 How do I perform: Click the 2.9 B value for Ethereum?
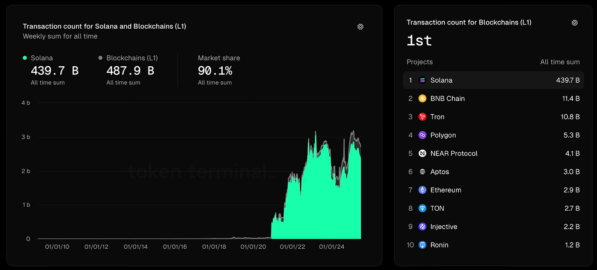[572, 190]
